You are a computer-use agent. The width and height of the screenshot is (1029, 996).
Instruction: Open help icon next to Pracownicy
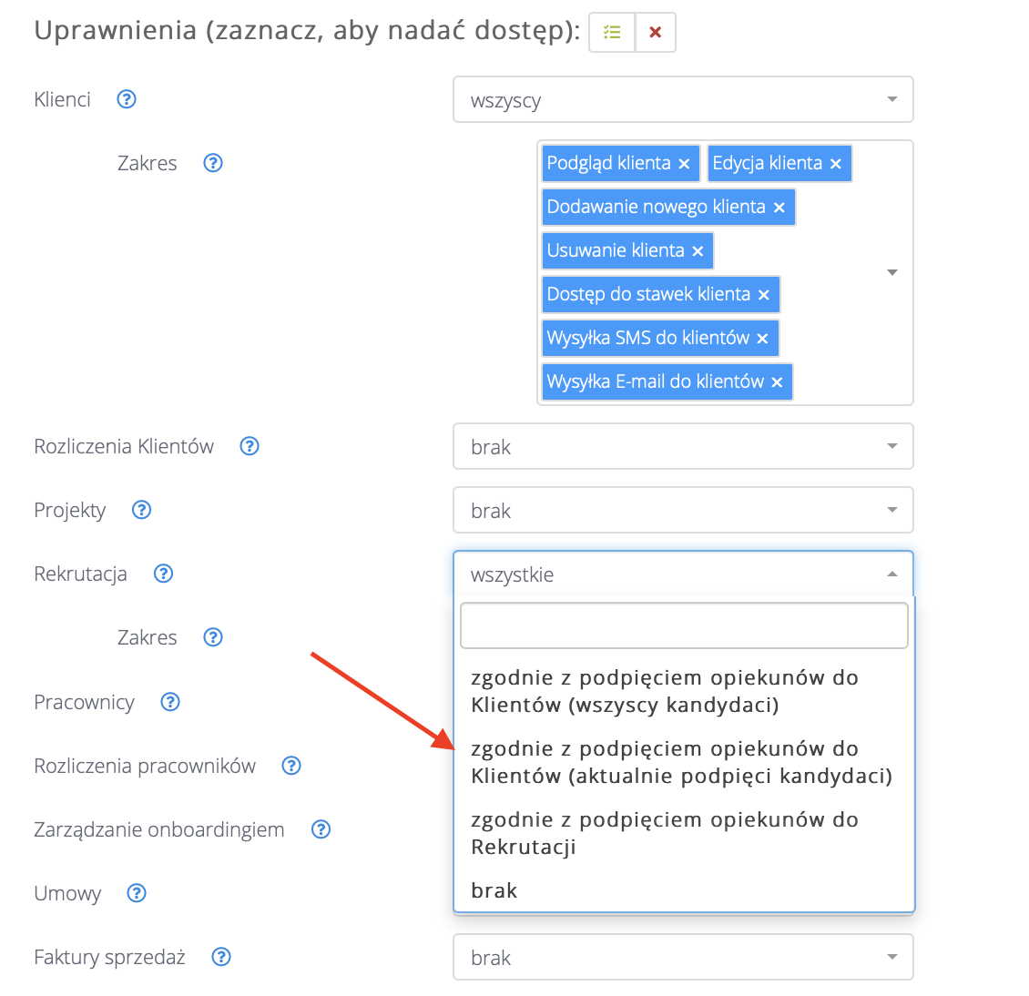[170, 702]
